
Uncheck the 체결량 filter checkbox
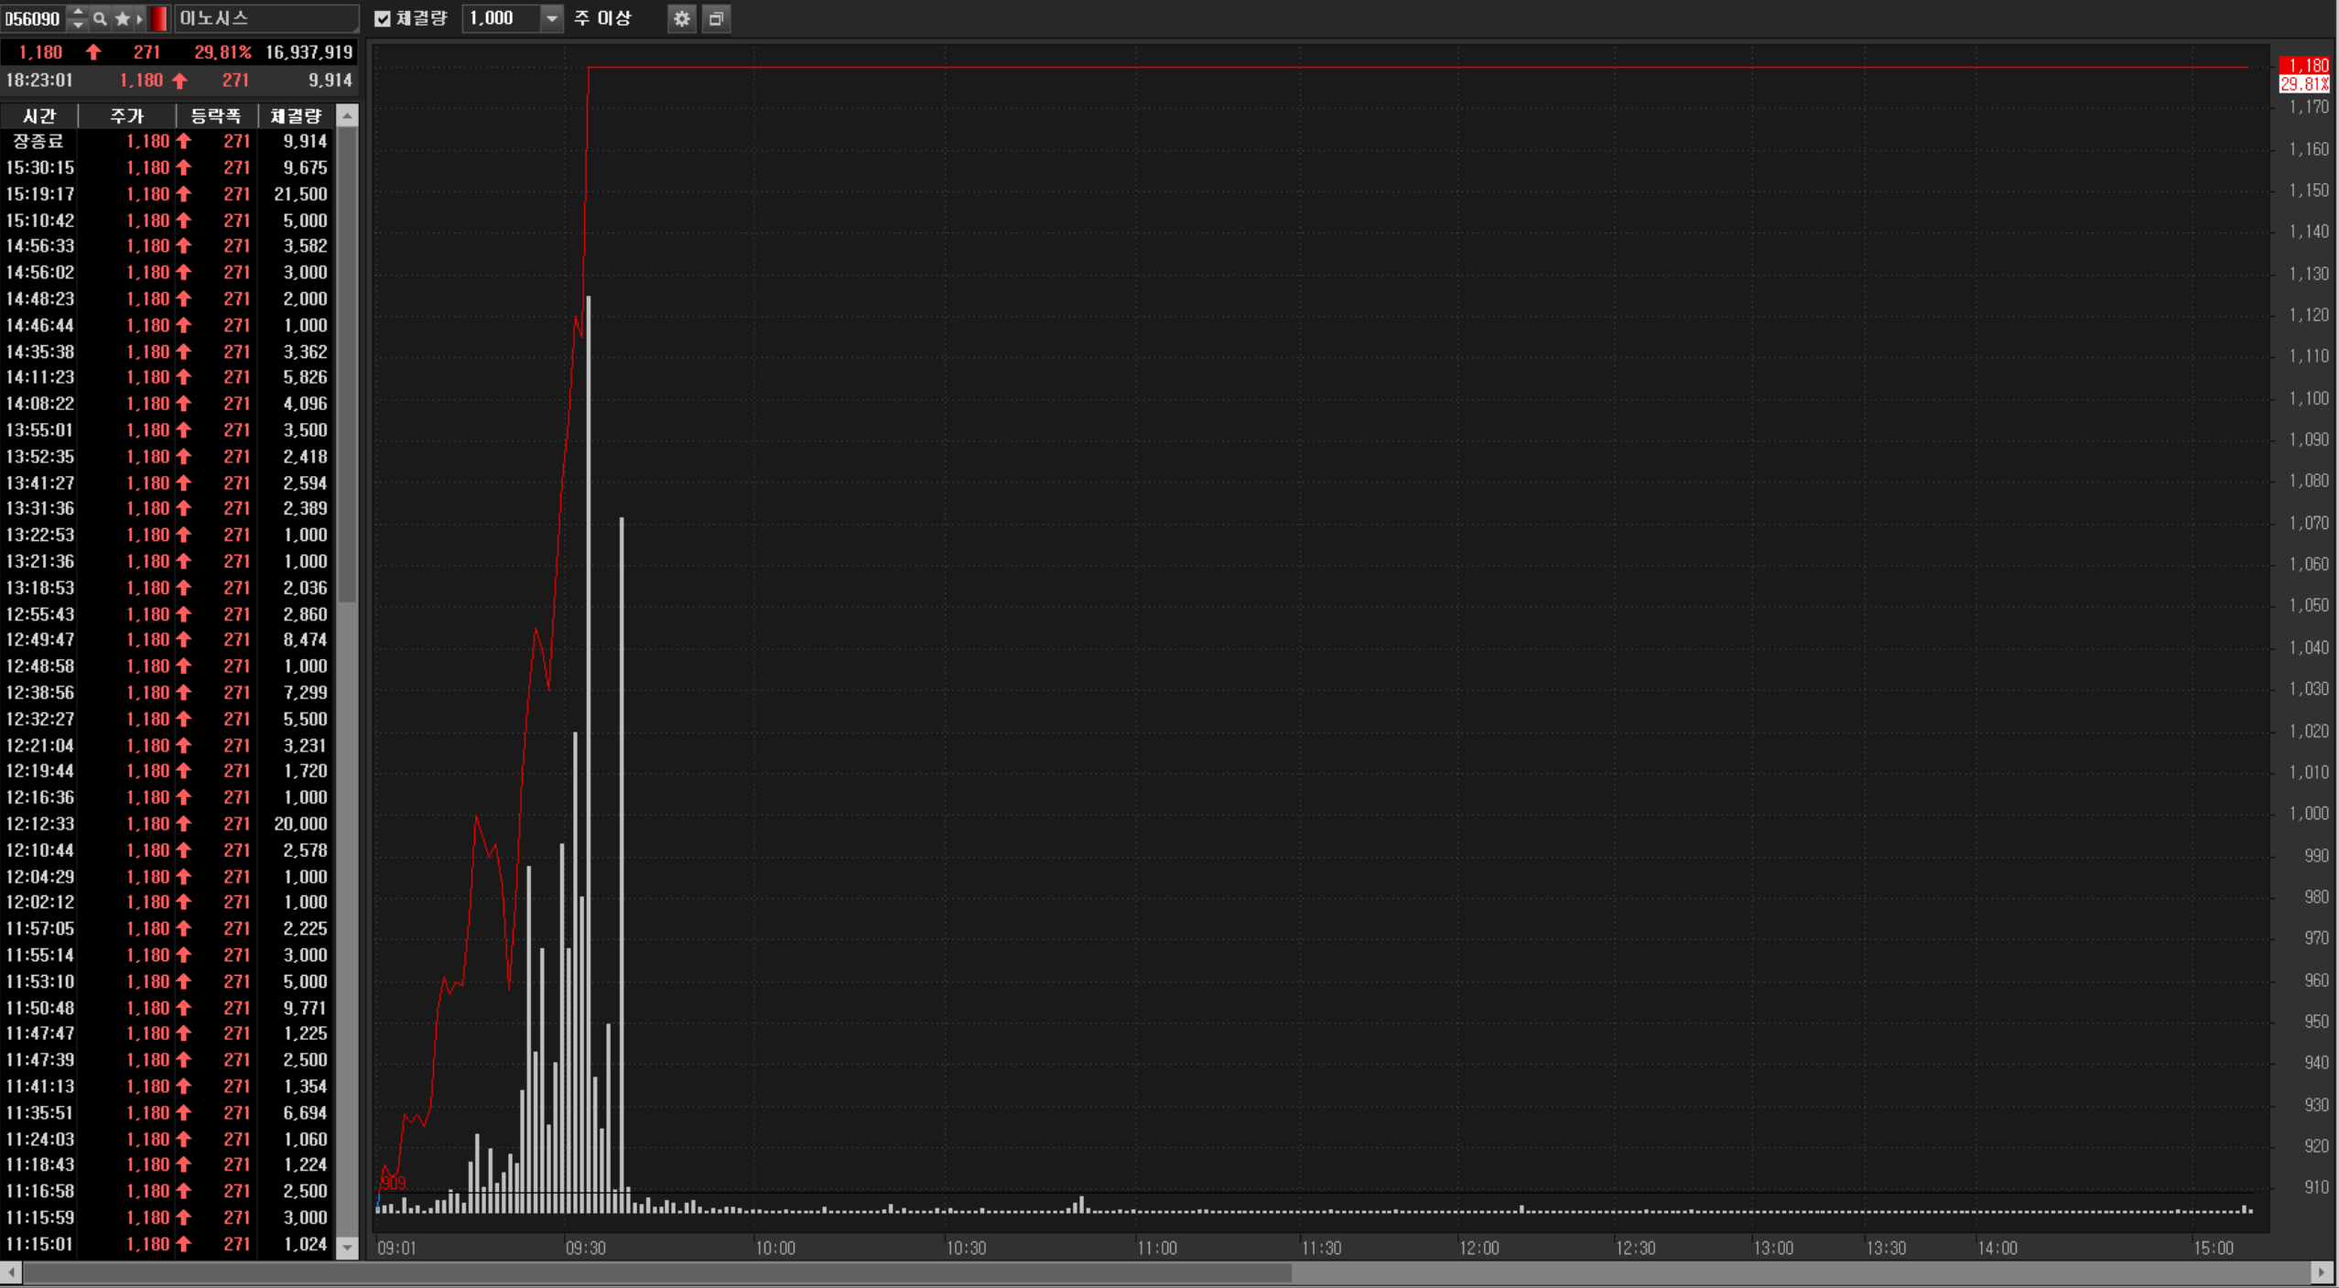(x=383, y=18)
